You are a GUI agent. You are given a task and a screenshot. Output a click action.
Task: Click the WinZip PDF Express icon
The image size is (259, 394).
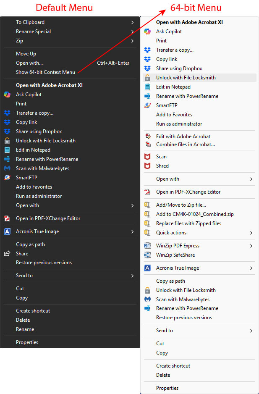point(148,246)
